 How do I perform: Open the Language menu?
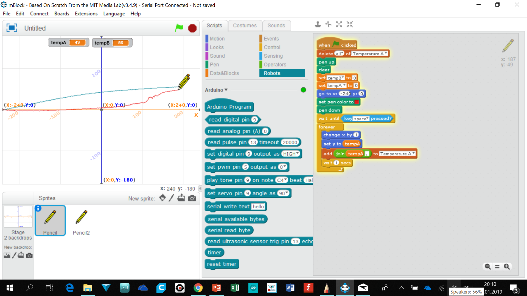coord(114,14)
